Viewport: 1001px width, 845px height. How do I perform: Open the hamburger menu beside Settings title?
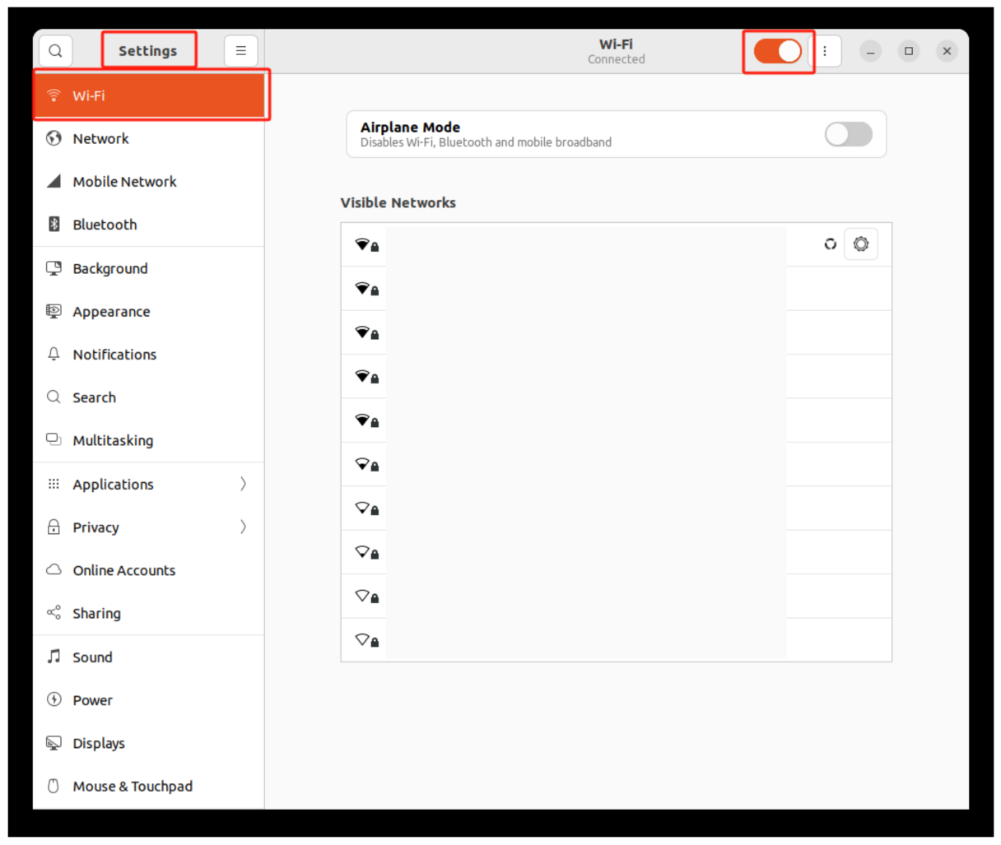(240, 51)
